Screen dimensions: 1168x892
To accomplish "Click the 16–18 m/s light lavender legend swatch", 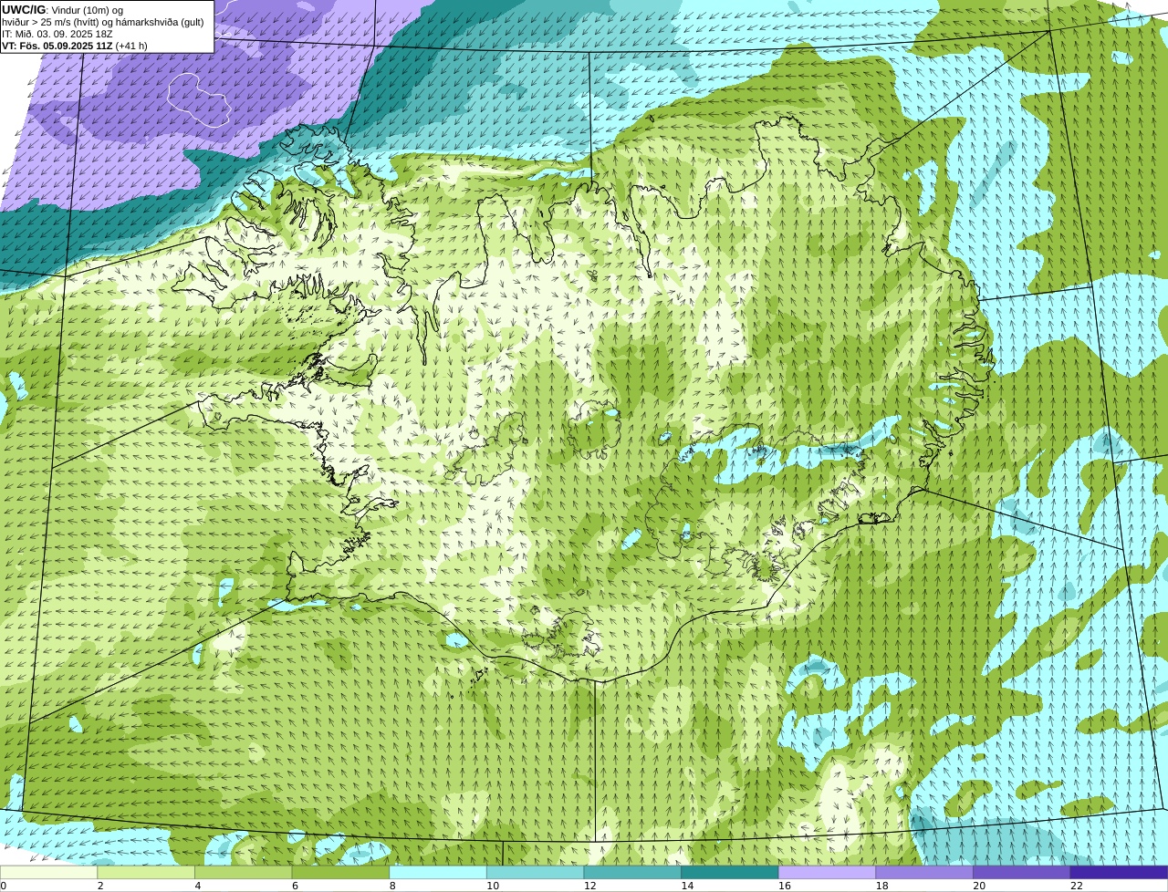I will (827, 873).
